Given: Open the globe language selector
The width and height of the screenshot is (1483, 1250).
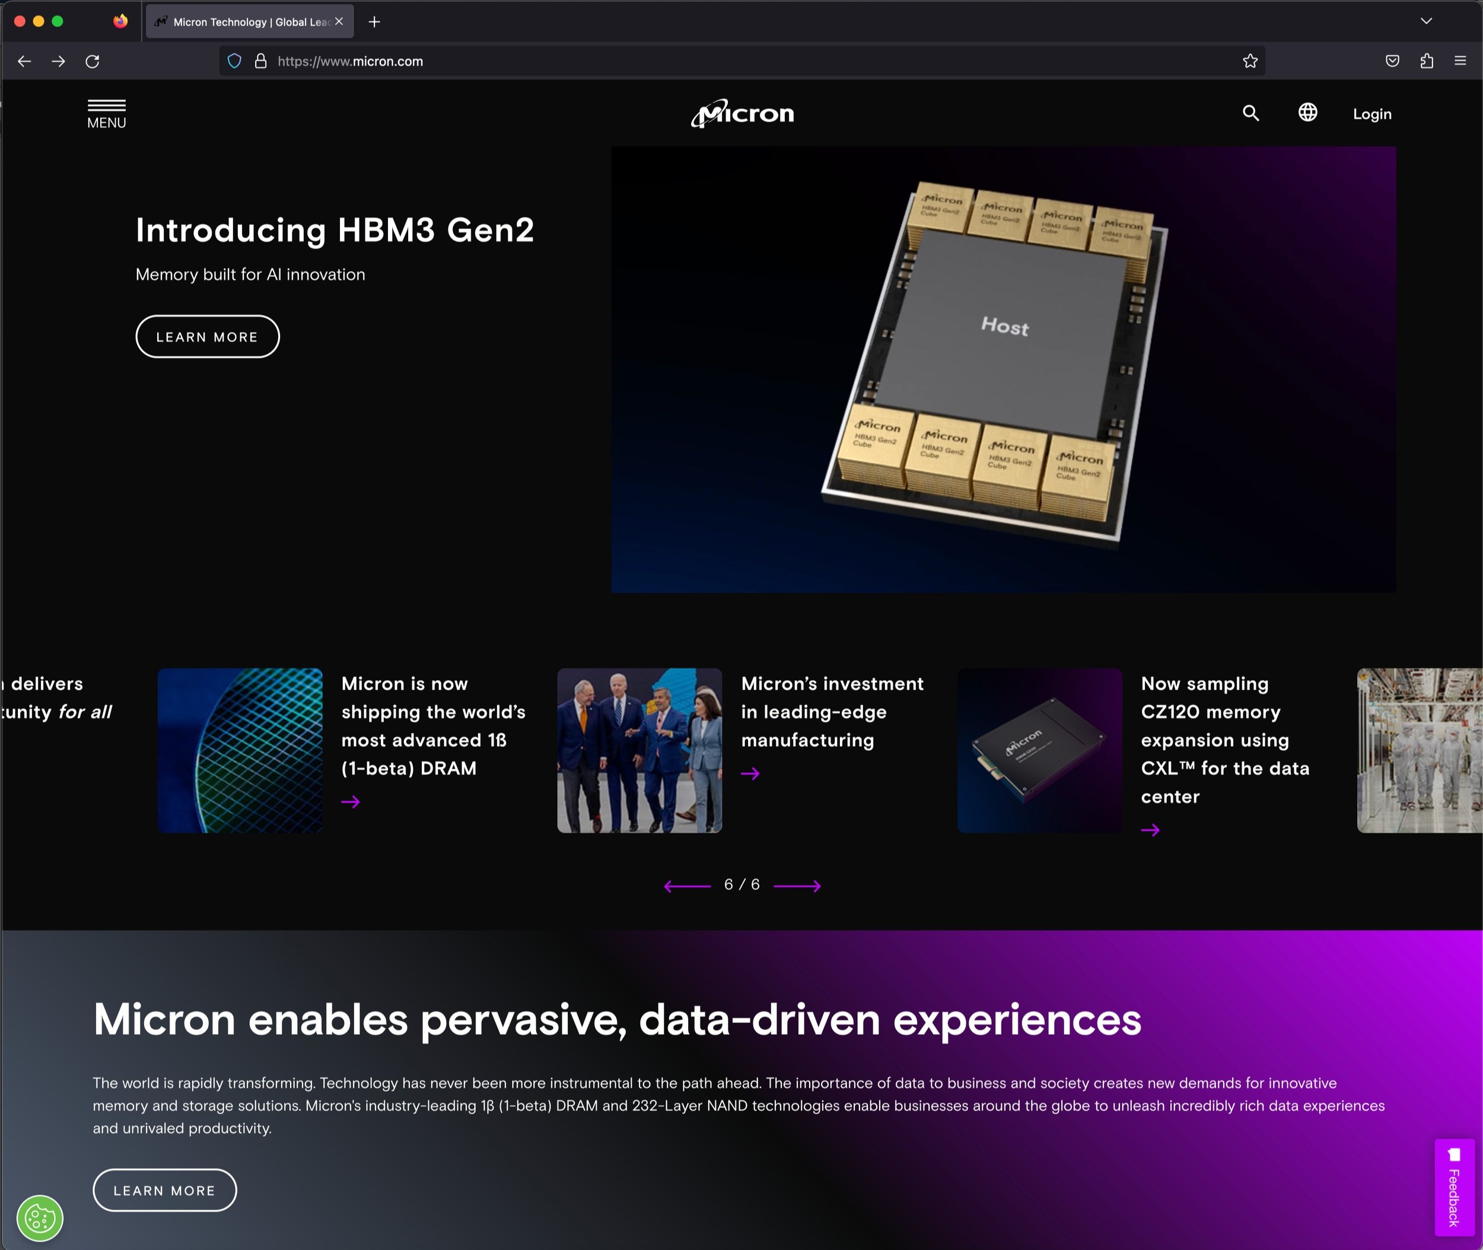Looking at the screenshot, I should 1307,113.
